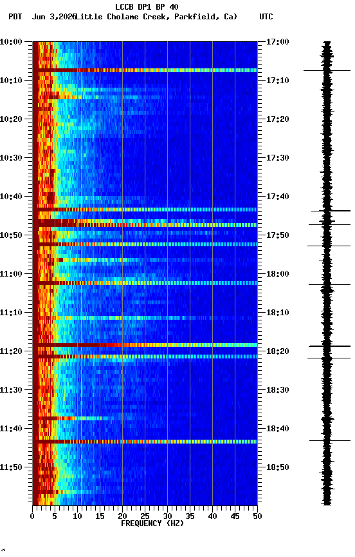Screen dimensions: 355x557
Task: Click the 18:20 UTC time label
Action: click(x=278, y=351)
